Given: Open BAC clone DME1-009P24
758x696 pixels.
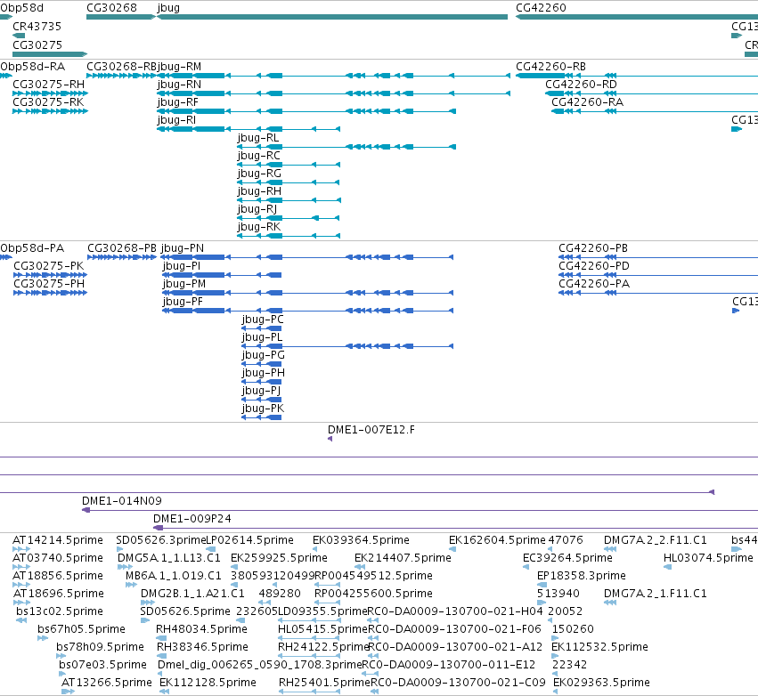Looking at the screenshot, I should coord(192,519).
